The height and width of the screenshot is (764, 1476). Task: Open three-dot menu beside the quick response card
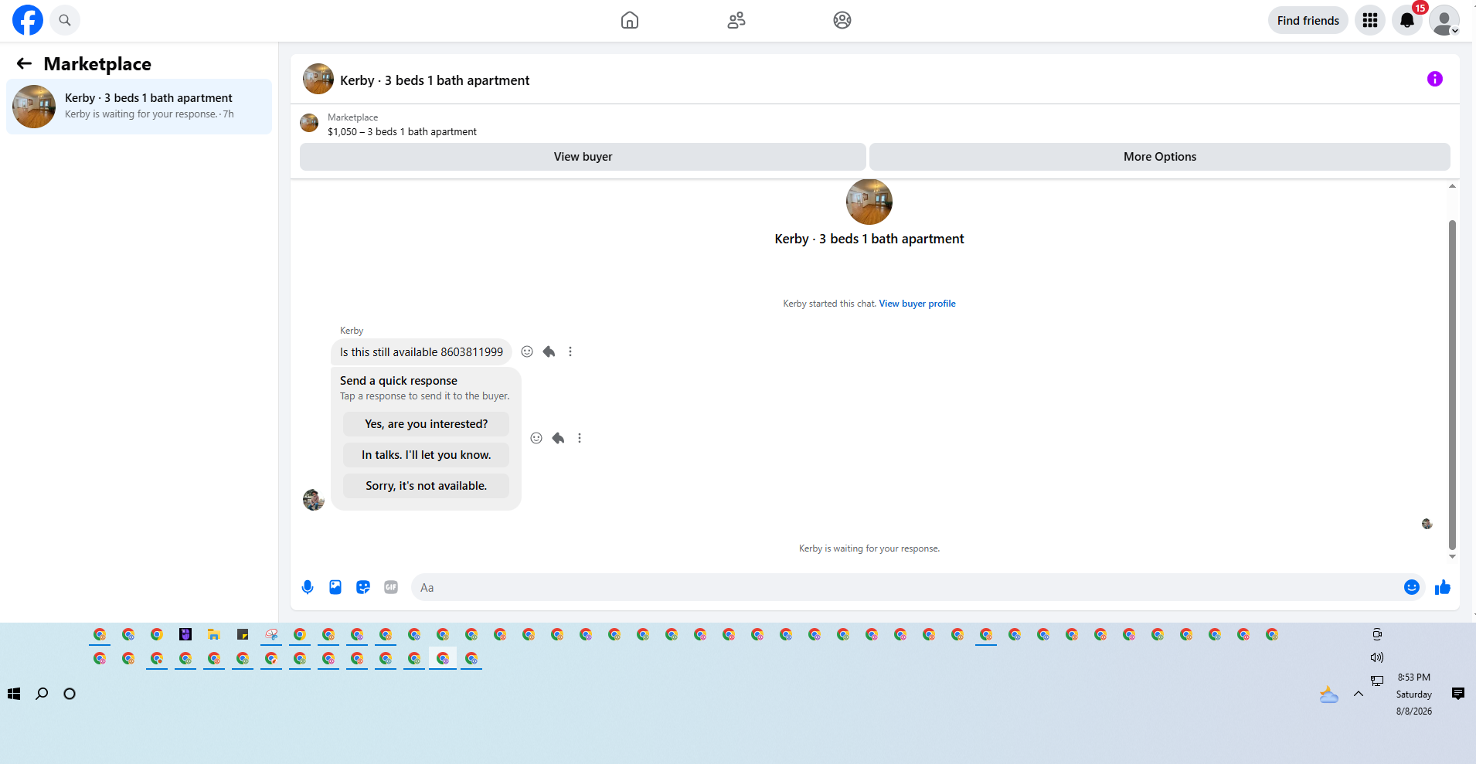580,438
